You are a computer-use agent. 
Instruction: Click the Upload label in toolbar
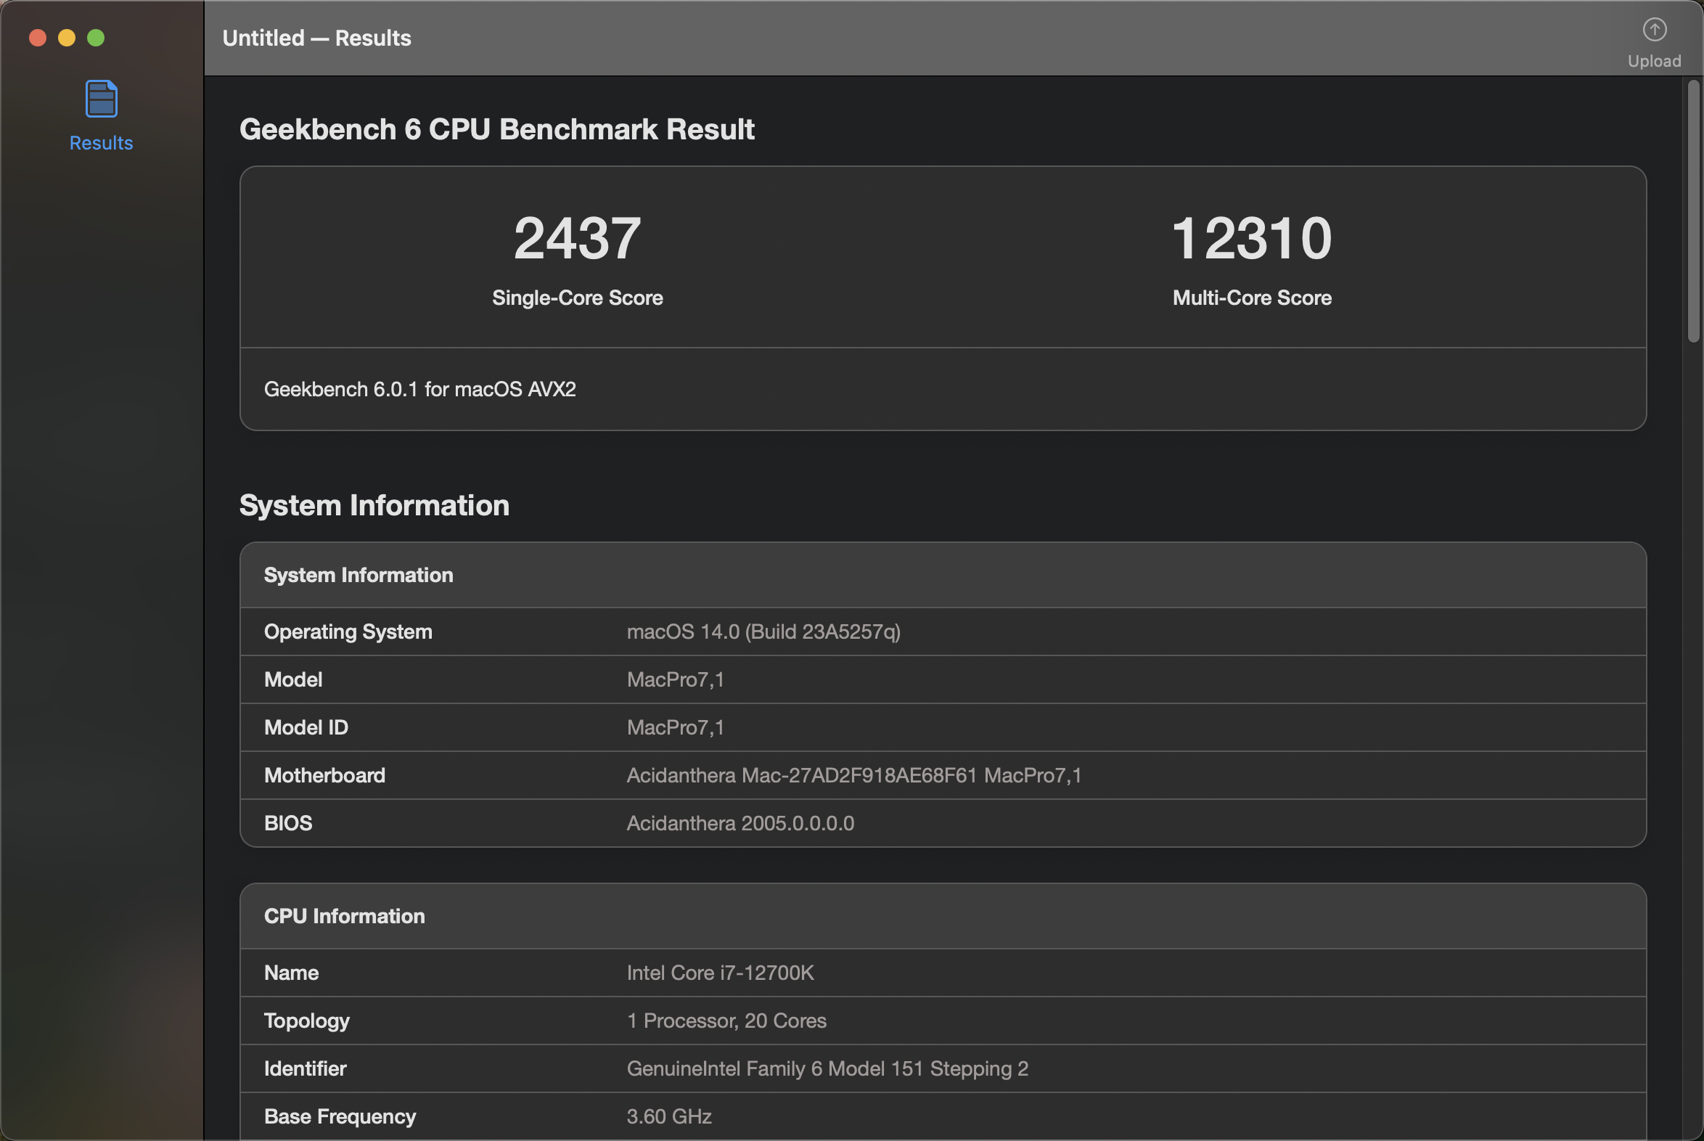click(x=1654, y=61)
